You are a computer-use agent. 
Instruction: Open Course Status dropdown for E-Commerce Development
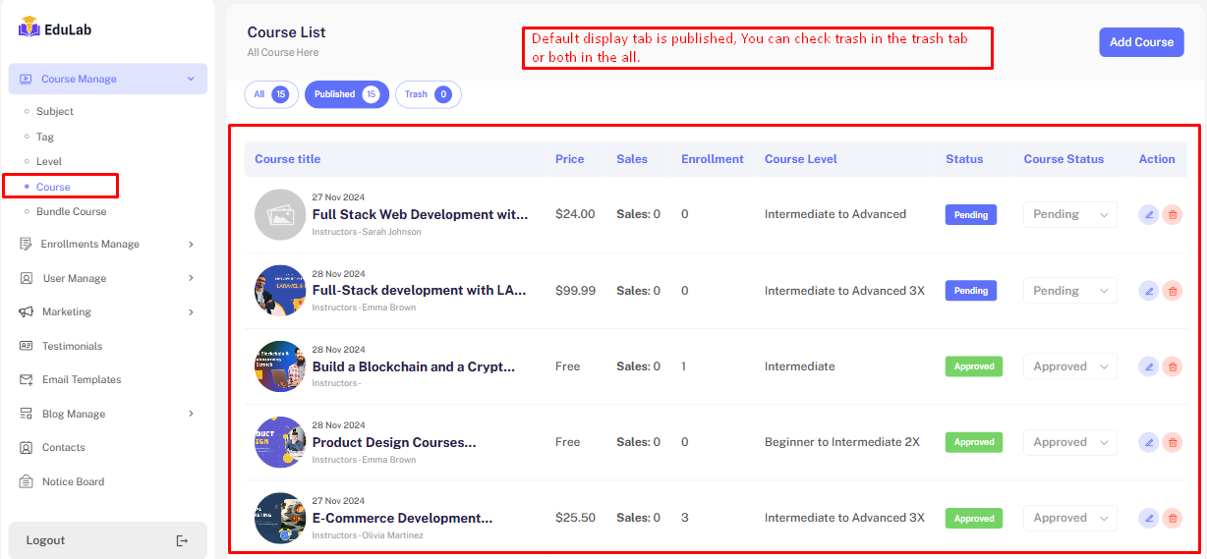(1069, 518)
